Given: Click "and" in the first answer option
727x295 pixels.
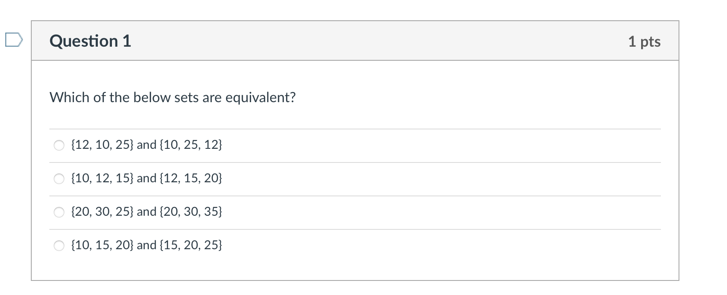Looking at the screenshot, I should 147,144.
